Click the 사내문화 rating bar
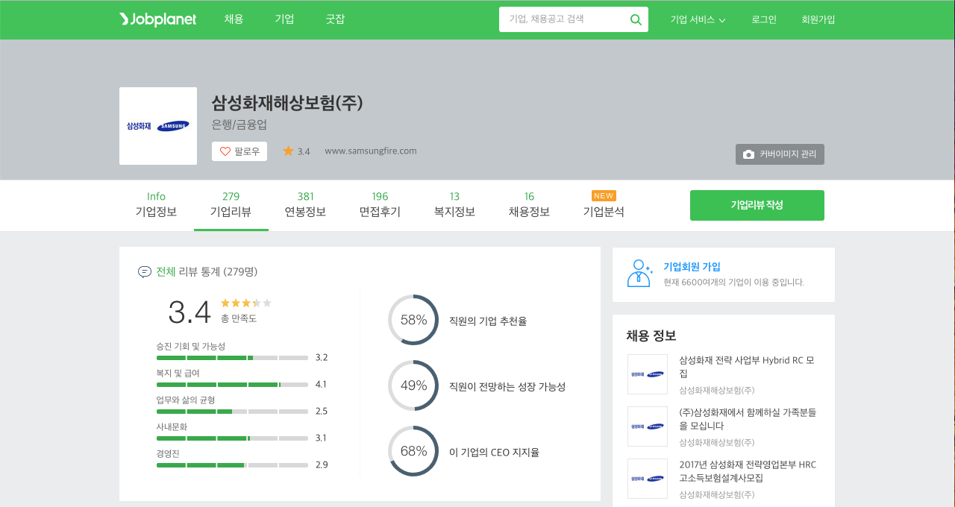The width and height of the screenshot is (955, 507). click(232, 438)
